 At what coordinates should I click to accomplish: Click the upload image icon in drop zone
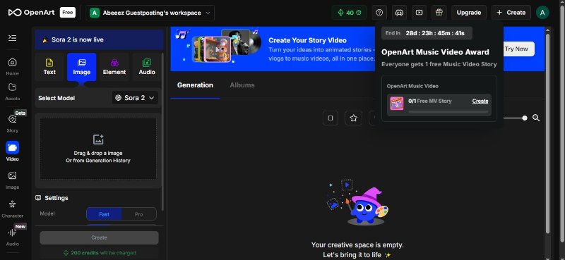pyautogui.click(x=98, y=140)
